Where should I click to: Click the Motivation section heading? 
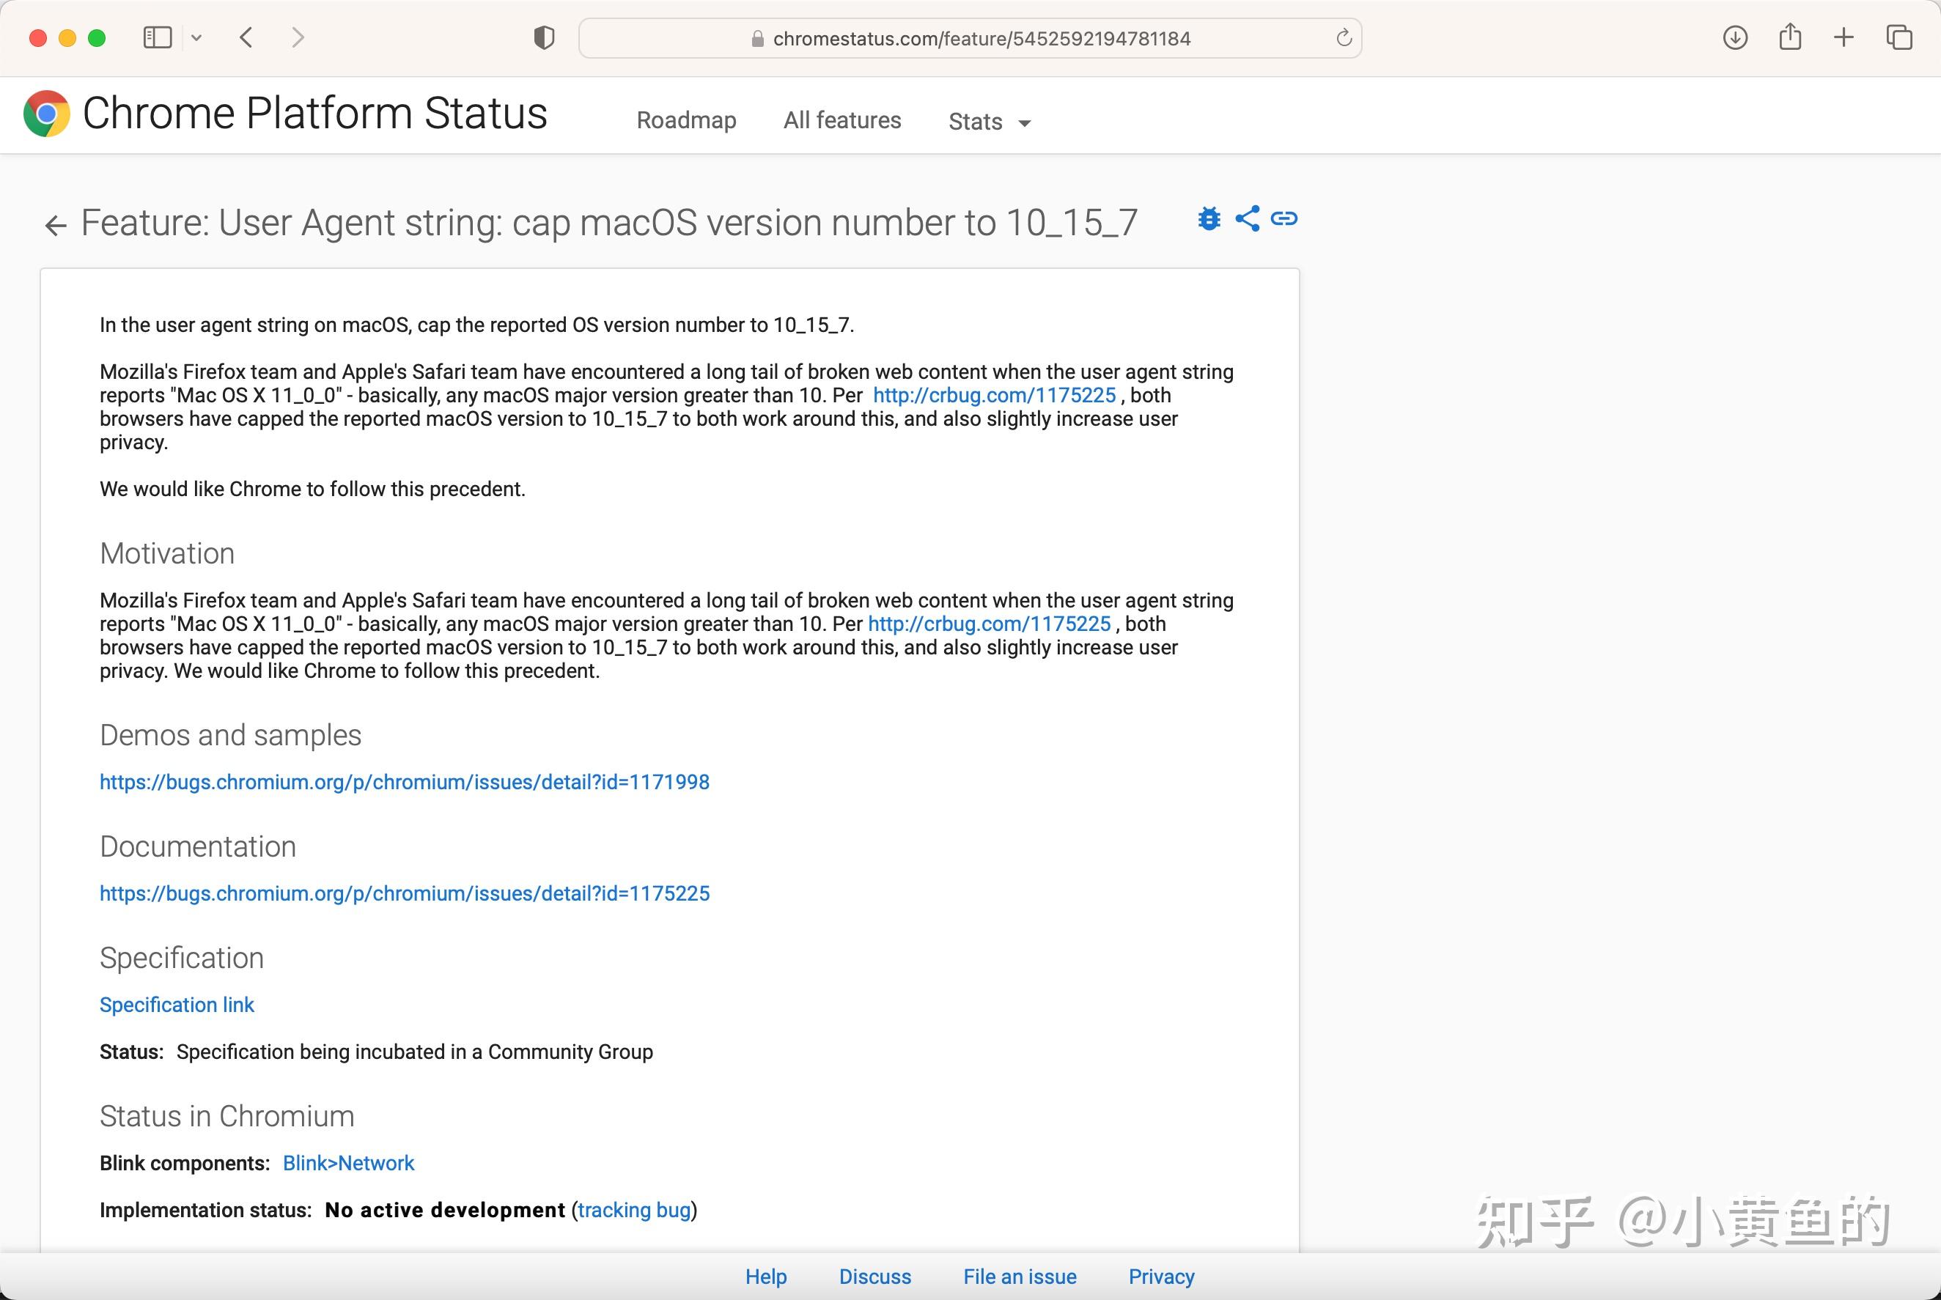coord(166,554)
